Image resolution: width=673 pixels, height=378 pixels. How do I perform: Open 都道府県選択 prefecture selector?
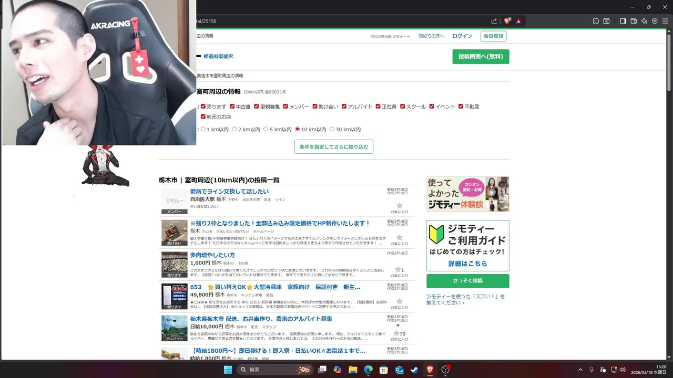point(218,56)
